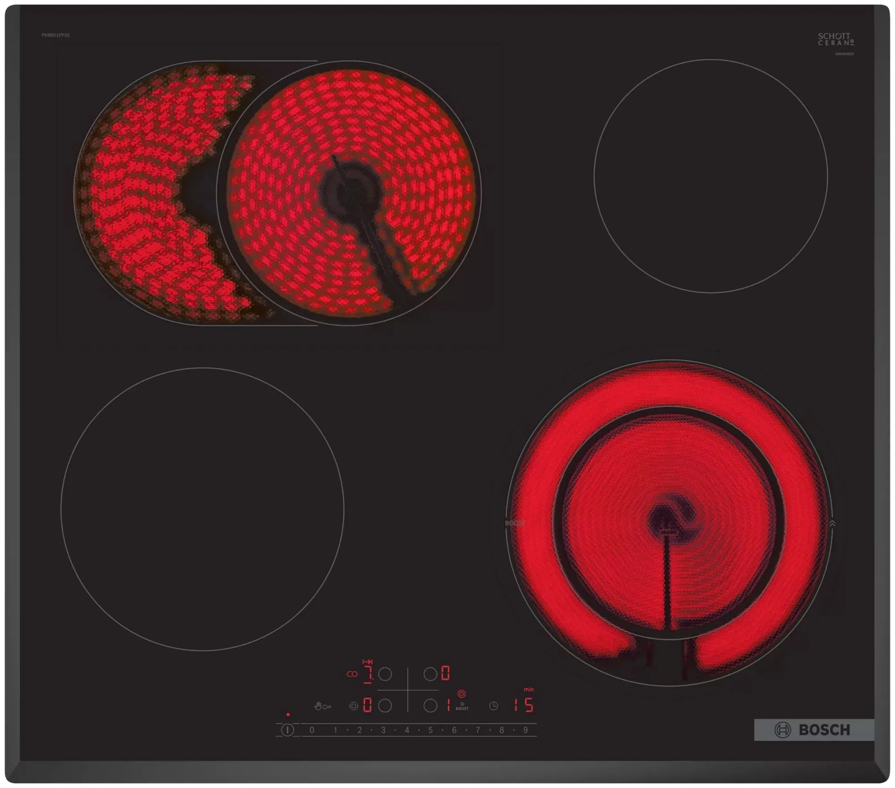Tap the child lock hand-key icon
This screenshot has height=788, width=895.
tap(323, 707)
